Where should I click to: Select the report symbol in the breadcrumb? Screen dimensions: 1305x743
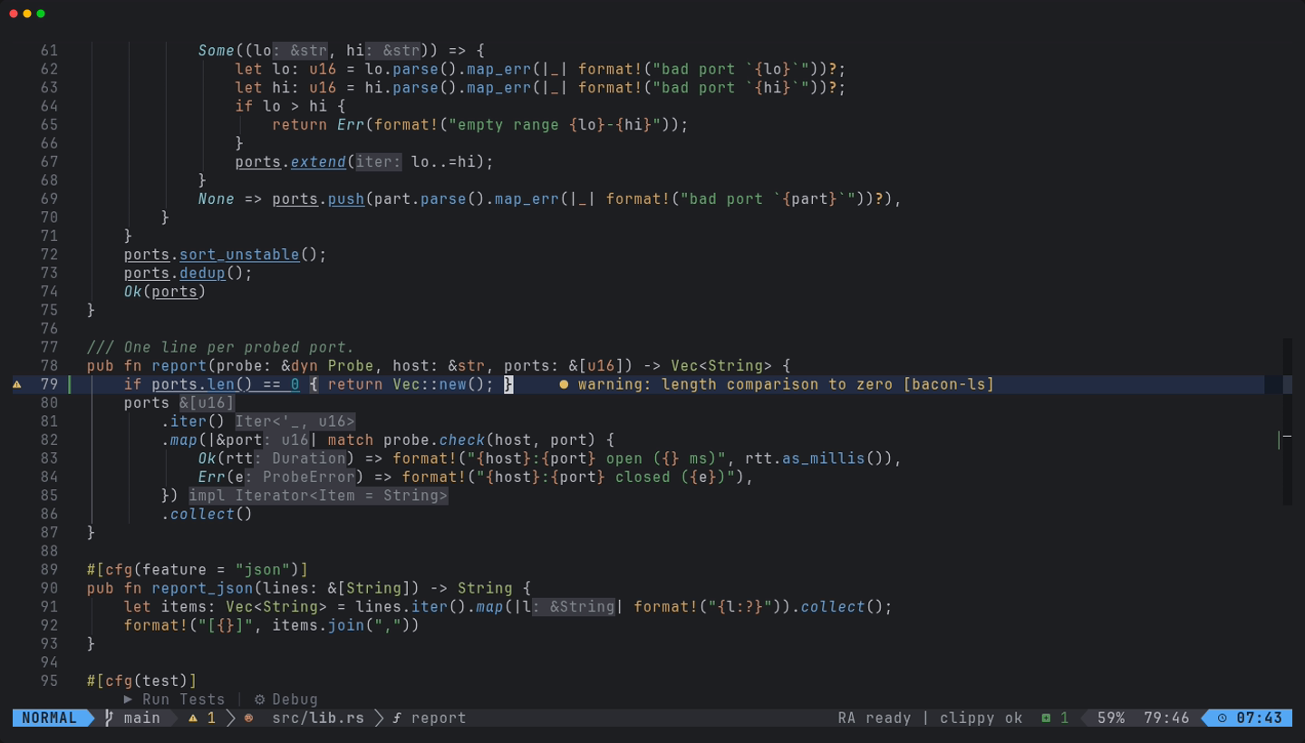[439, 718]
